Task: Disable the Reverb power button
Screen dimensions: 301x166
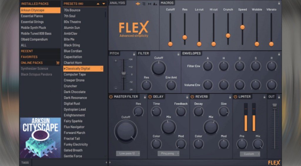Action: click(x=192, y=97)
